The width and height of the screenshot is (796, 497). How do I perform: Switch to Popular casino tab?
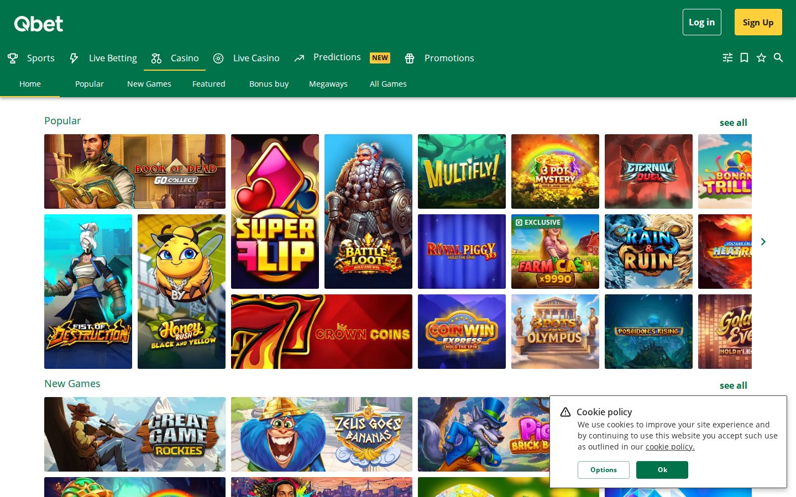90,84
